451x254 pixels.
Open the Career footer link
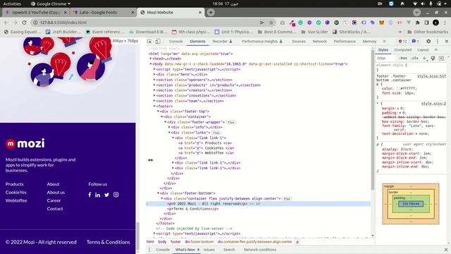[54, 200]
